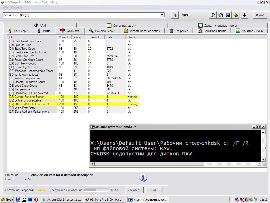Viewport: 270px width, 203px height.
Task: Launch the Opera browser from the taskbar
Action: pos(36,200)
